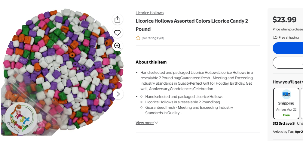Screen dimensions: 303x141
Task: Show next product image with arrow
Action: [x=118, y=94]
